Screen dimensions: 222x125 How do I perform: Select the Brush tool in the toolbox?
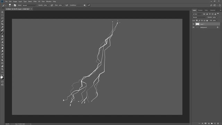click(x=2, y=33)
